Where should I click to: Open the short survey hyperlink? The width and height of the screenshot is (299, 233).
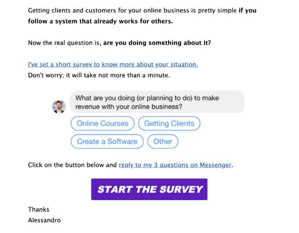(x=113, y=65)
